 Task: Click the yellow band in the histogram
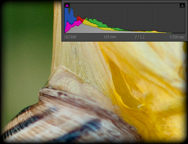click(91, 24)
